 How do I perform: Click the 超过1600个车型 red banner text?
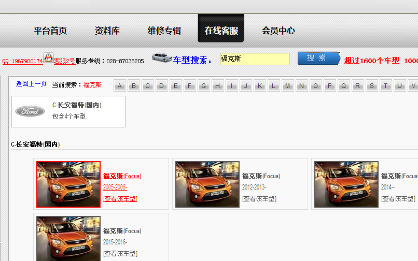click(372, 61)
